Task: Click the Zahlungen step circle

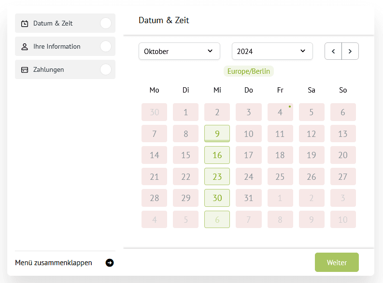Action: click(x=105, y=69)
